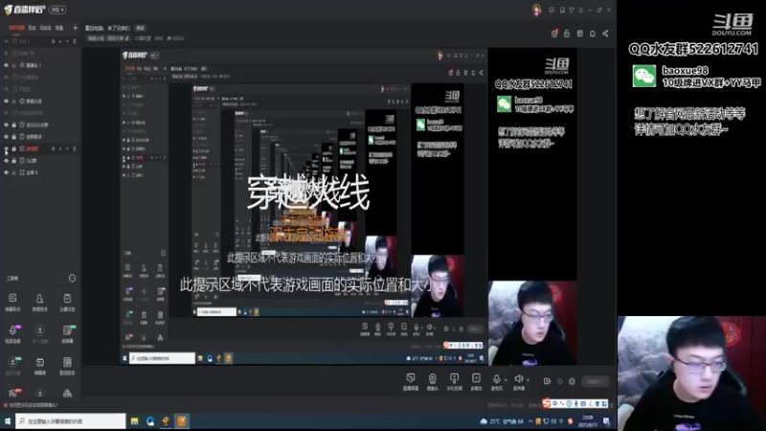Collapse the 工具箱 toolbox panel
766x431 pixels.
tap(72, 278)
